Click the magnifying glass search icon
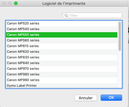The width and height of the screenshot is (129, 107). [x=66, y=15]
